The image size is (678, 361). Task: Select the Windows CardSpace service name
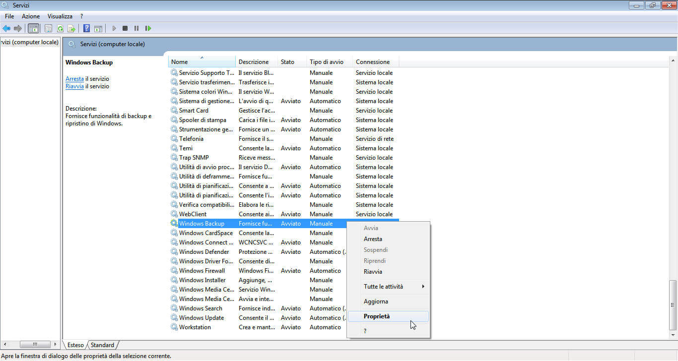pos(206,233)
